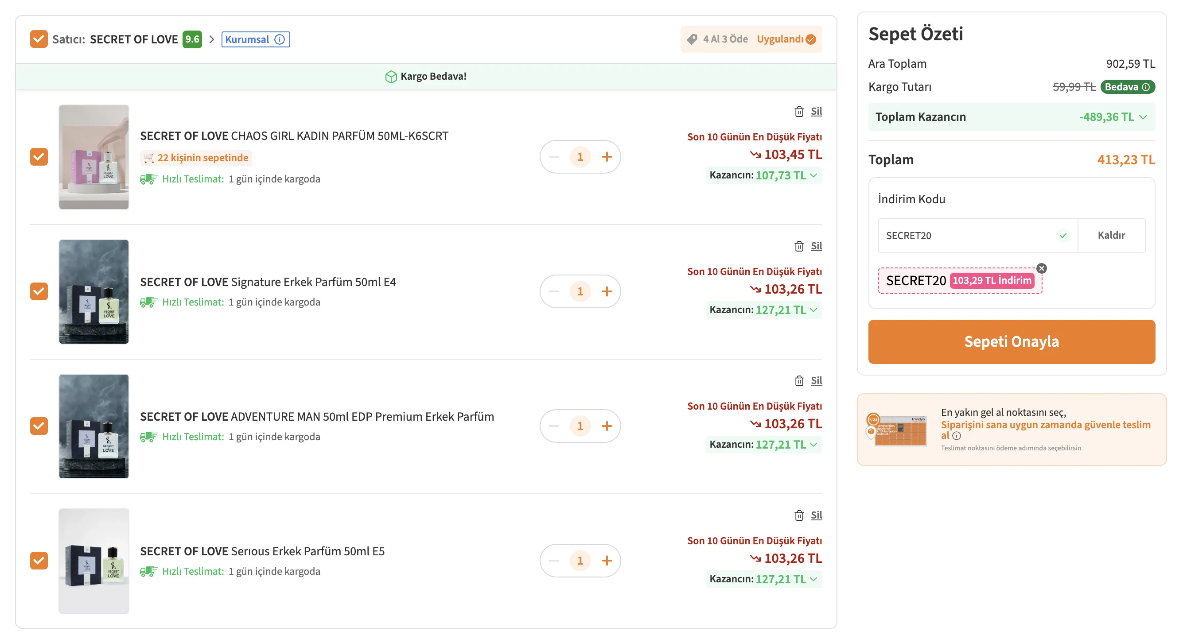
Task: Click fast delivery truck icon for Signature Erkek
Action: (148, 302)
